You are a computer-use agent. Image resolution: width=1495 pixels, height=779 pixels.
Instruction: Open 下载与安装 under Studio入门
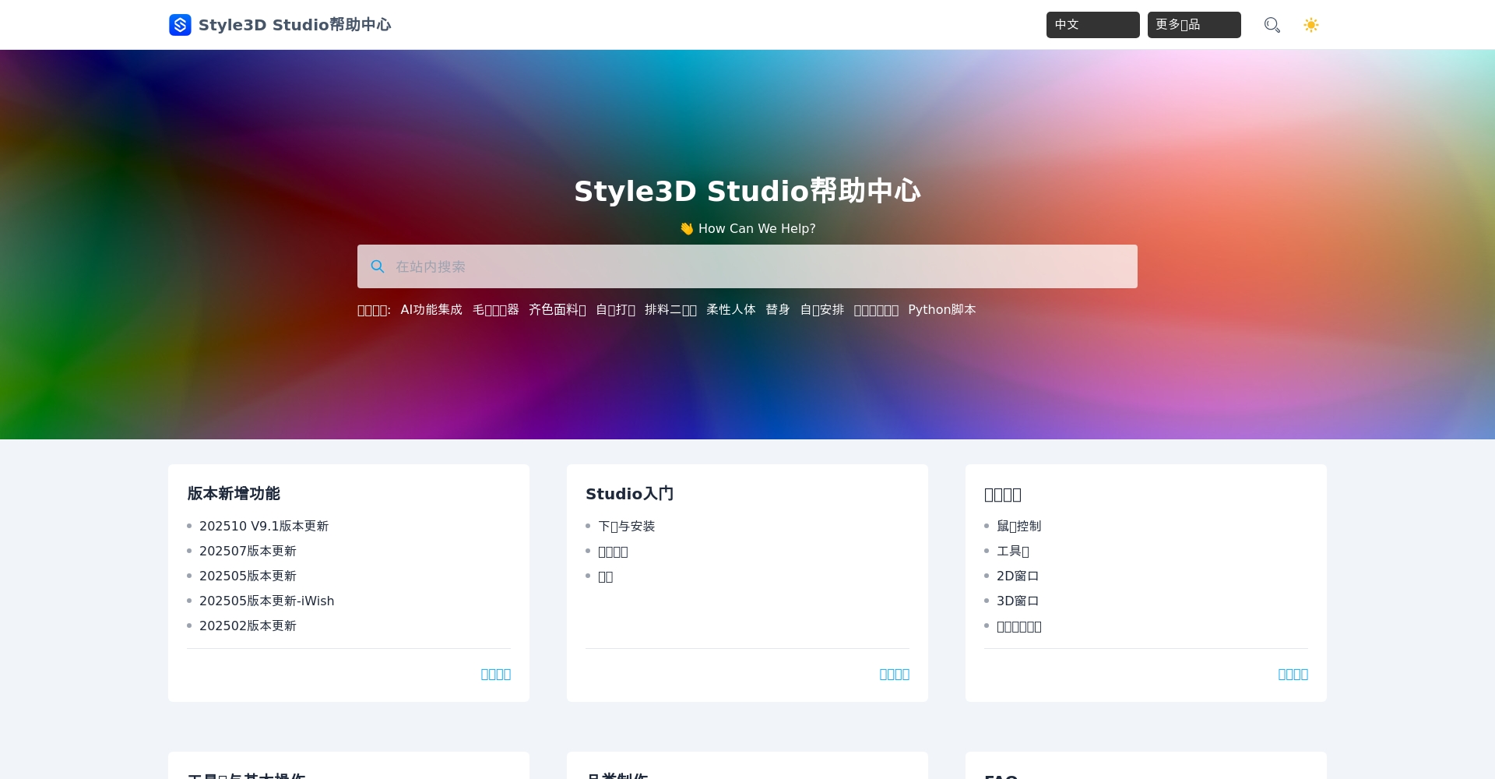627,526
